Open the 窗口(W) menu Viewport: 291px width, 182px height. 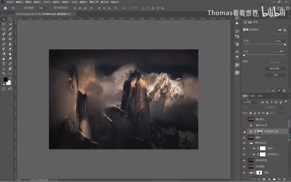[105, 2]
